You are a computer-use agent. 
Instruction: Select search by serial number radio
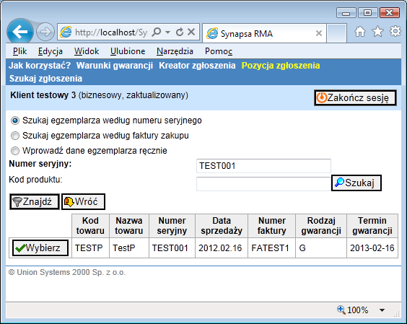tap(15, 121)
